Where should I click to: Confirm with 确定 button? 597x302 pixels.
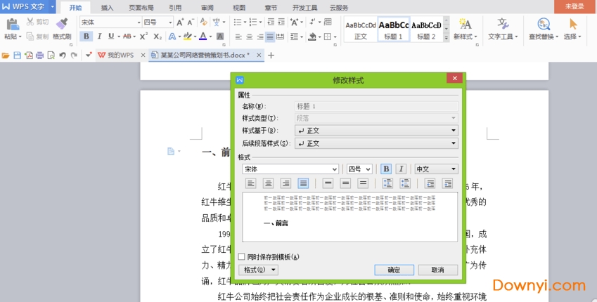(x=394, y=270)
